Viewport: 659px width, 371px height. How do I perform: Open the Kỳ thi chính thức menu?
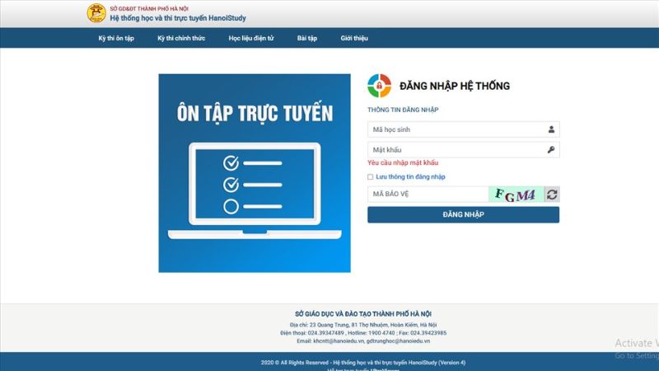[x=181, y=38]
